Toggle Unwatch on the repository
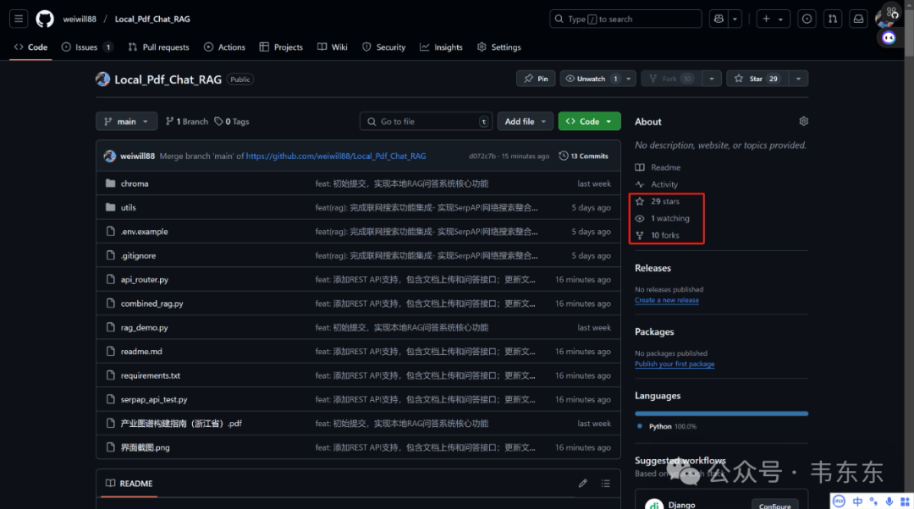Screen dimensions: 914x509 (592, 79)
